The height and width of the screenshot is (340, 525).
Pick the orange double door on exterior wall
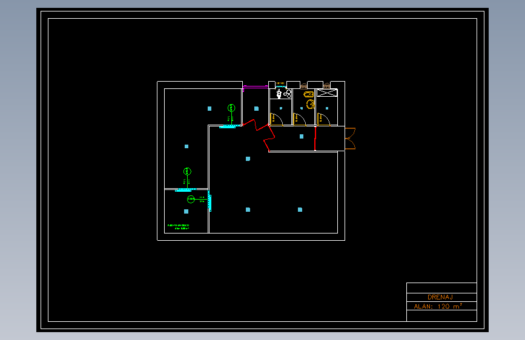click(x=350, y=138)
